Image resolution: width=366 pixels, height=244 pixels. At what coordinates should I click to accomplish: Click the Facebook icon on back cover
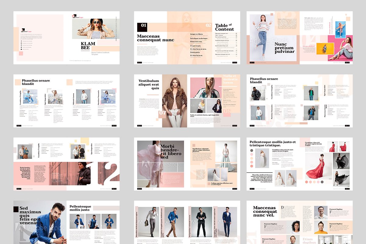pyautogui.click(x=21, y=41)
